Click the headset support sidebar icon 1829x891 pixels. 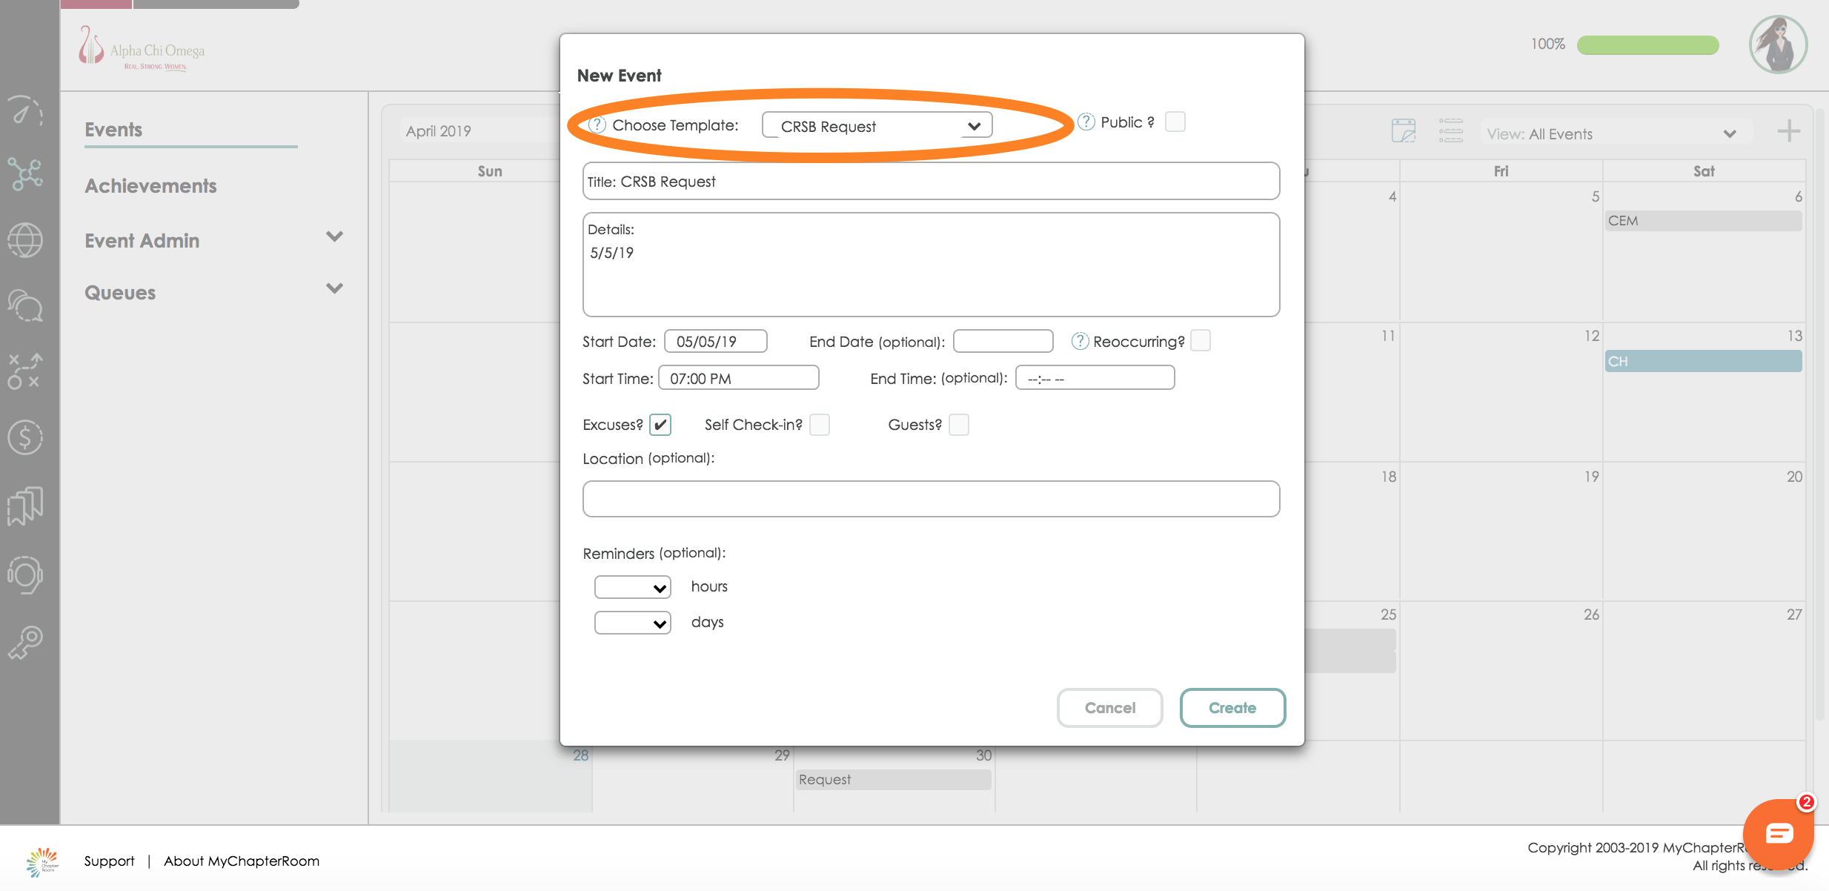[x=25, y=574]
